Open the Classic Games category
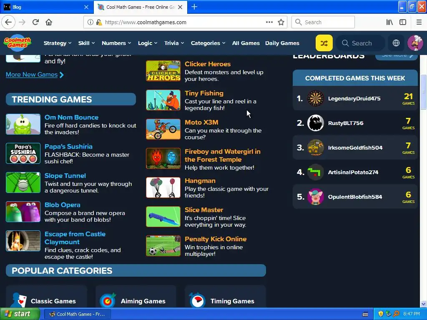 pyautogui.click(x=46, y=297)
